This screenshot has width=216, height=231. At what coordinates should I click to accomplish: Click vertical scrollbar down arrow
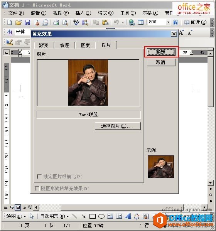pyautogui.click(x=210, y=183)
